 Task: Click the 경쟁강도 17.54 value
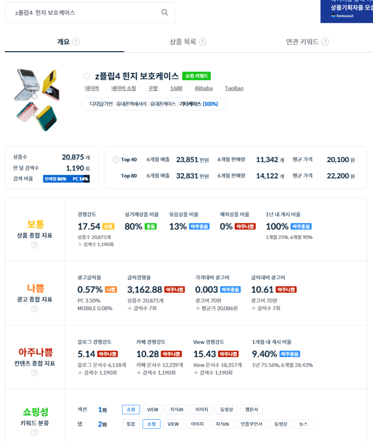(89, 226)
